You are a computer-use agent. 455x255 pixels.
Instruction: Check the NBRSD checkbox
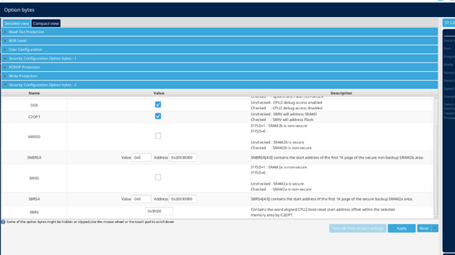[x=158, y=135]
